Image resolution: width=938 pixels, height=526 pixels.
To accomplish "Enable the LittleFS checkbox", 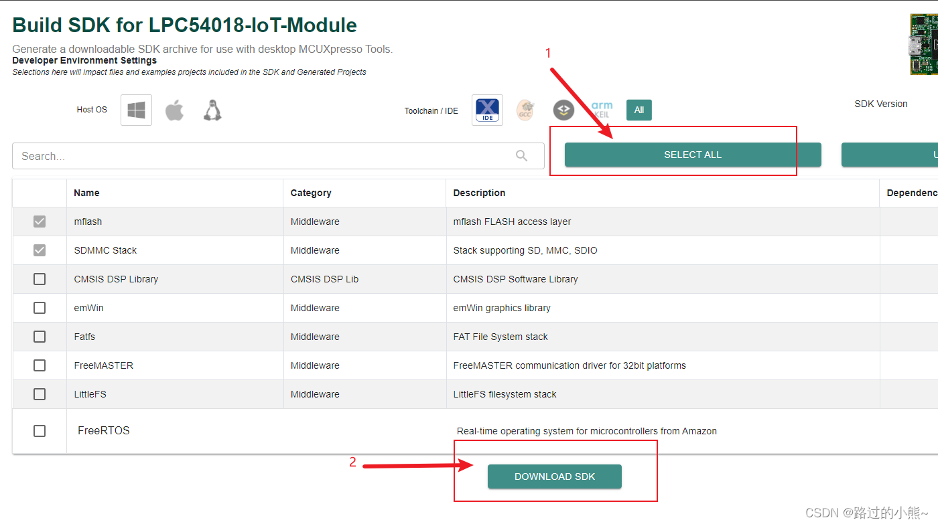I will [x=40, y=394].
